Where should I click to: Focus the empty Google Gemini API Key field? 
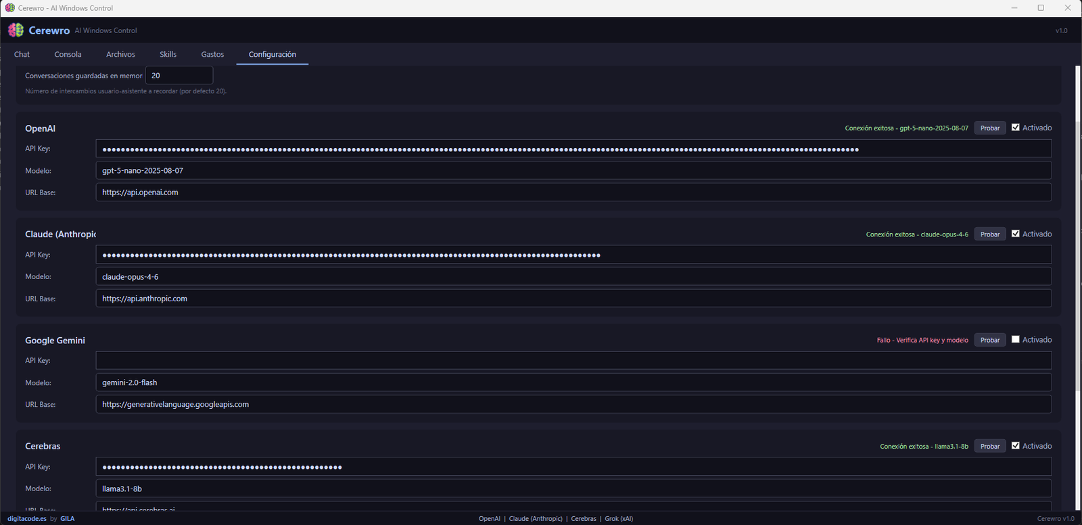click(x=573, y=361)
